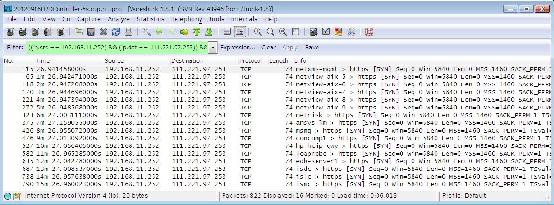Screen dimensions: 554x205
Task: Open the Statistics menu
Action: pos(150,19)
